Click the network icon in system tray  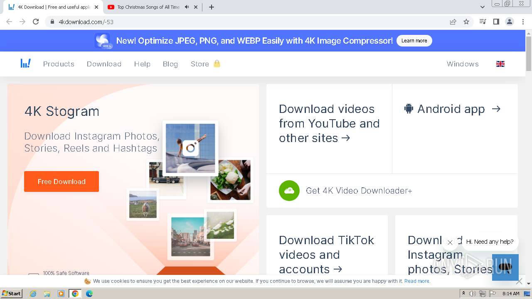click(483, 294)
